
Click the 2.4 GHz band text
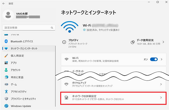point(72,47)
